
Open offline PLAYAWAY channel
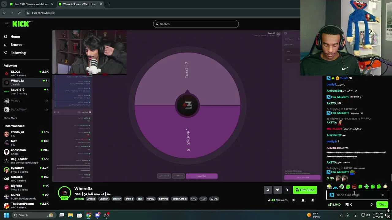tap(26, 109)
